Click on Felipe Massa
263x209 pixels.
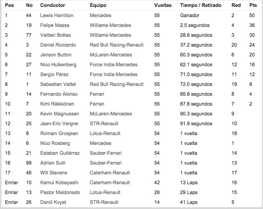pos(55,25)
